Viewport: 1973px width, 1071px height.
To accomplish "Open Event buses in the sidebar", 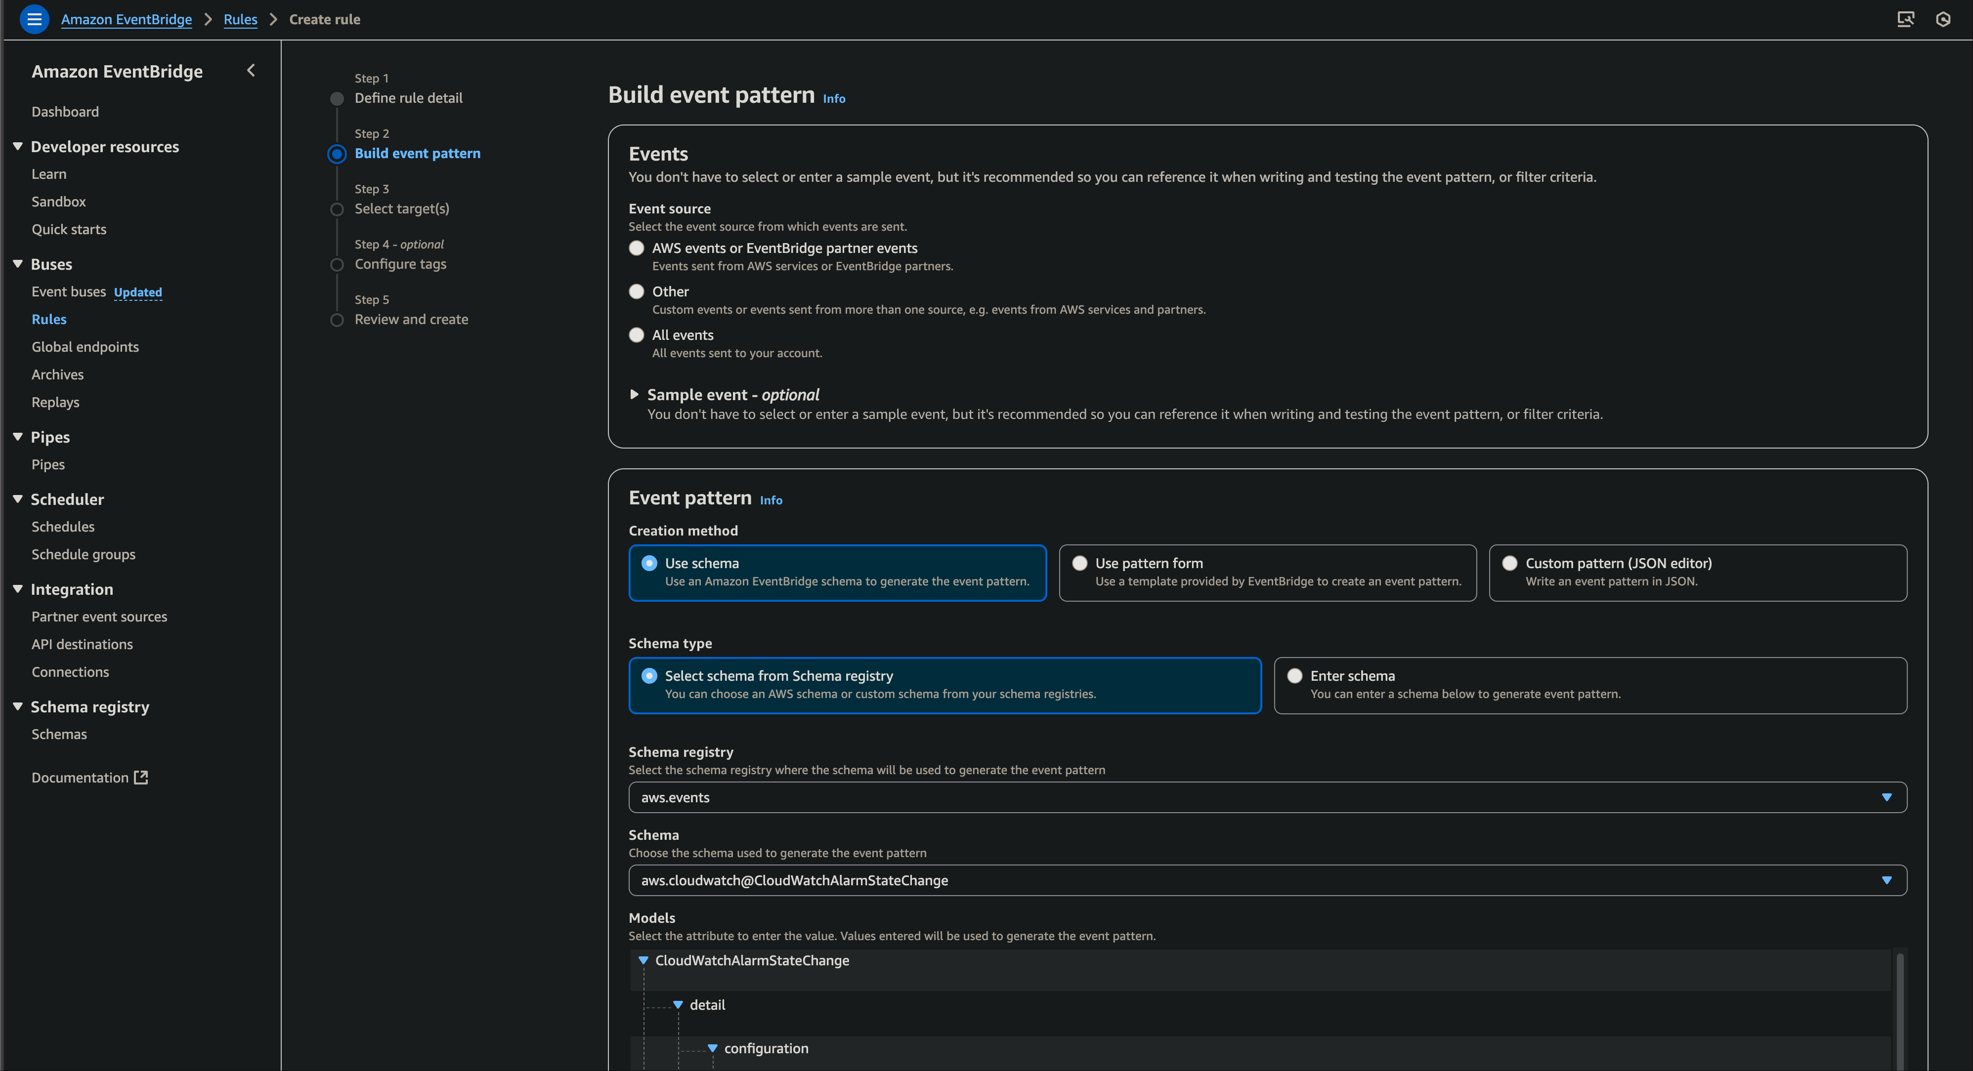I will (69, 291).
